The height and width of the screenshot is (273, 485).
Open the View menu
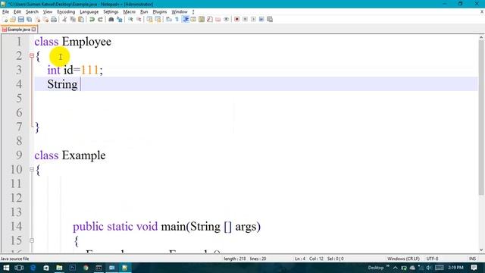pos(48,12)
